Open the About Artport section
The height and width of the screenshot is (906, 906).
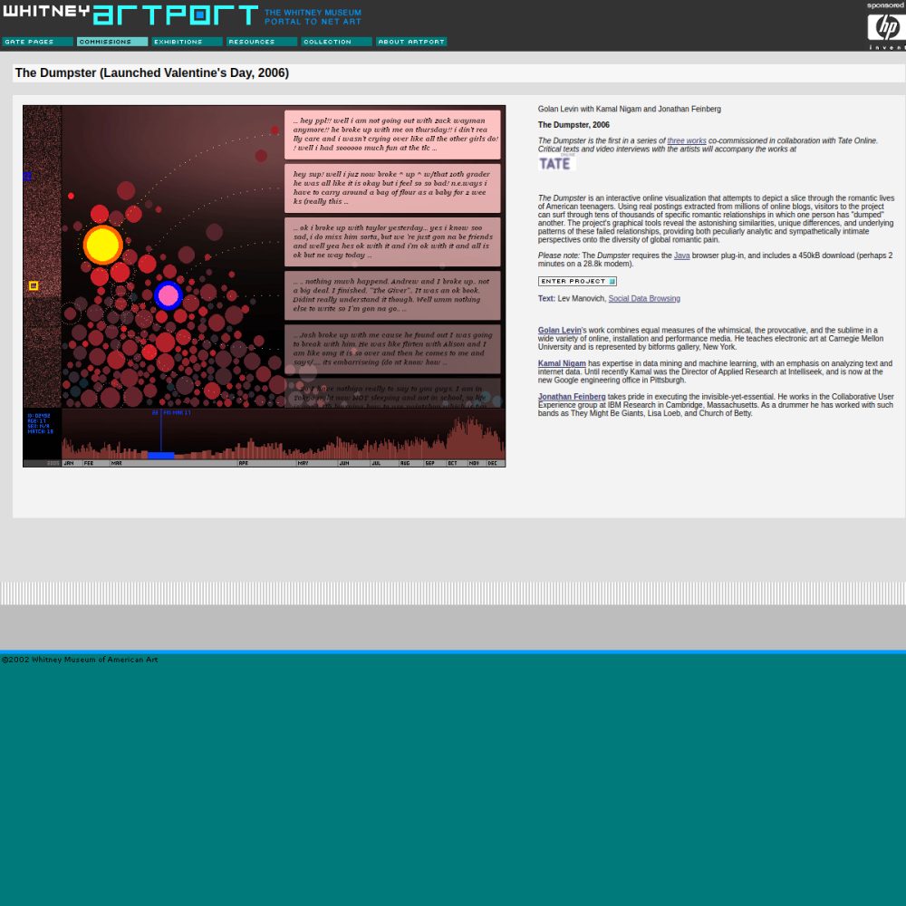tap(411, 42)
